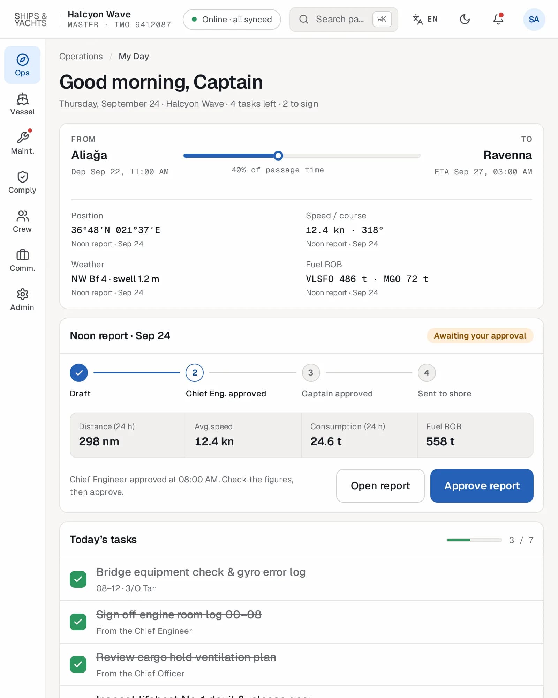Select step 2 Chief Eng. approved
This screenshot has width=558, height=698.
[195, 373]
